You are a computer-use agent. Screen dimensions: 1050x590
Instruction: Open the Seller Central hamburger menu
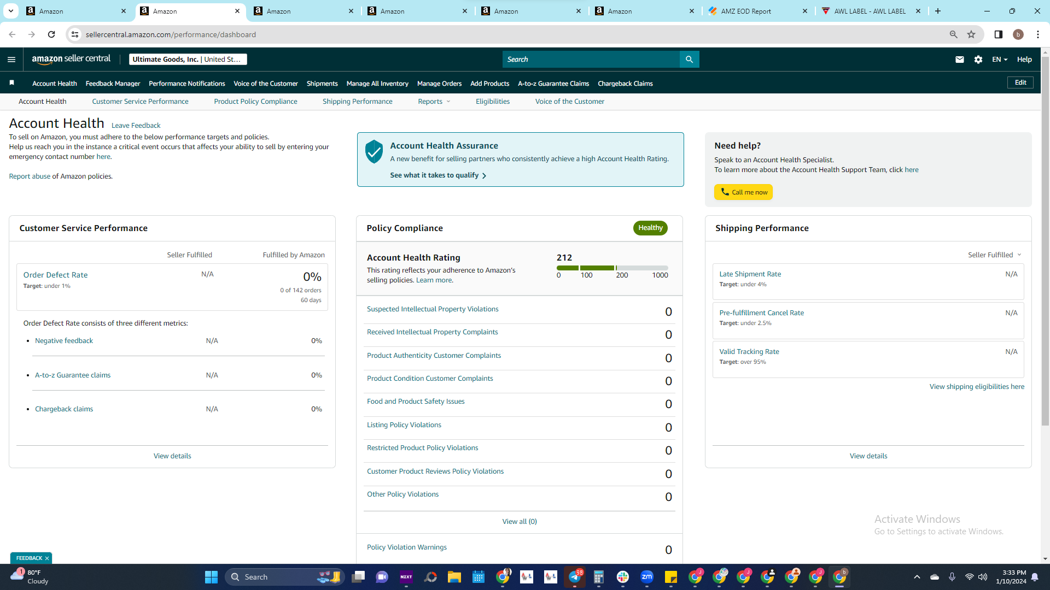tap(11, 60)
